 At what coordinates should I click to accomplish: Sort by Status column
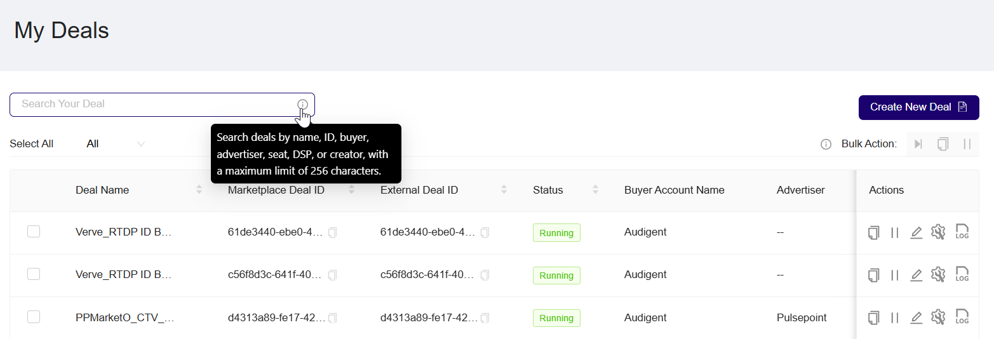pyautogui.click(x=596, y=190)
